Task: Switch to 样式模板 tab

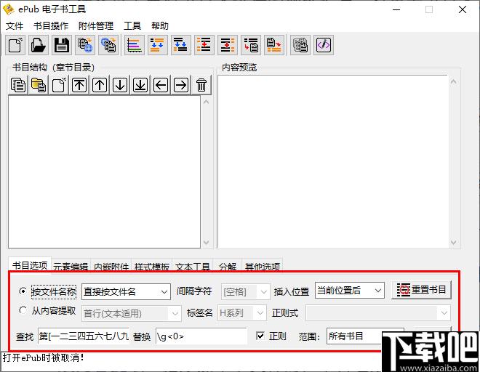Action: click(x=152, y=267)
